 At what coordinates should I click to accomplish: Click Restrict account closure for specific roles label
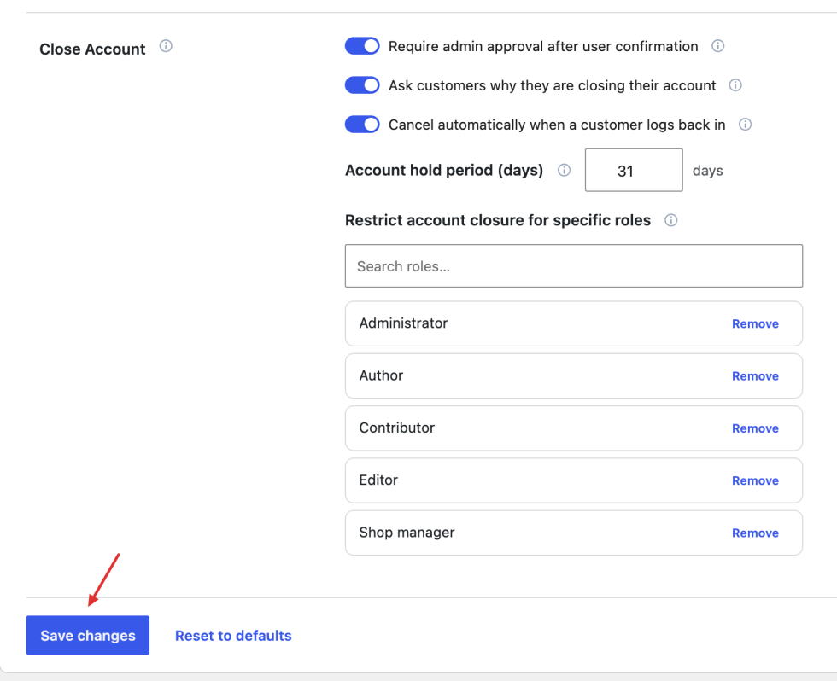coord(498,220)
